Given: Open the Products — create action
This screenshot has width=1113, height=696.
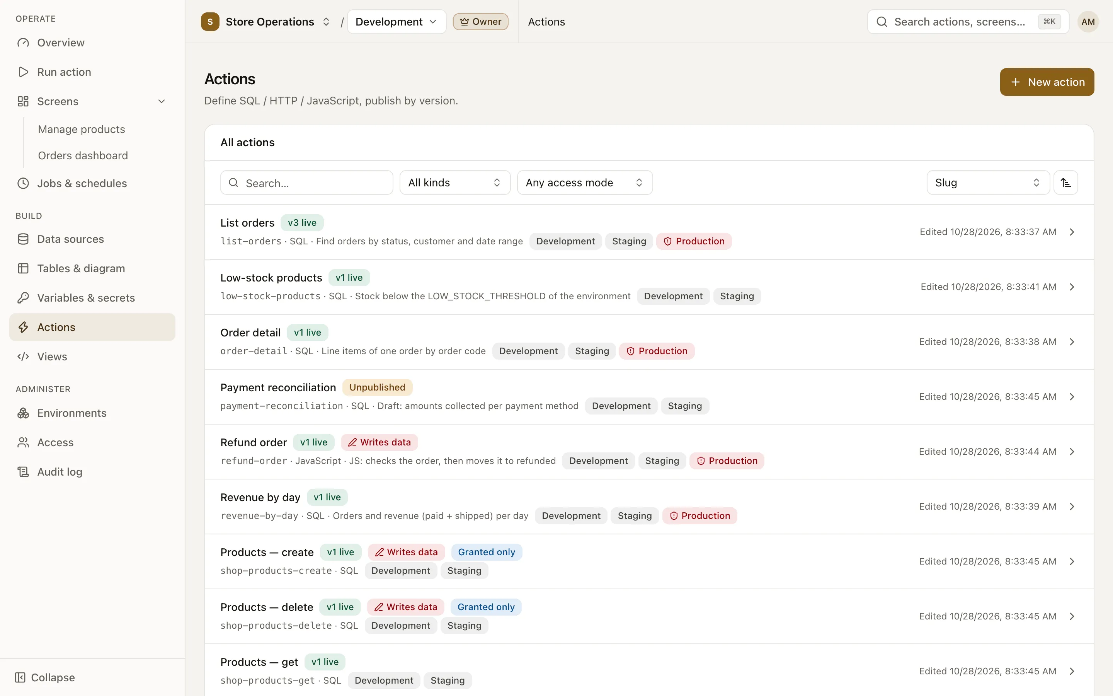Looking at the screenshot, I should point(649,561).
